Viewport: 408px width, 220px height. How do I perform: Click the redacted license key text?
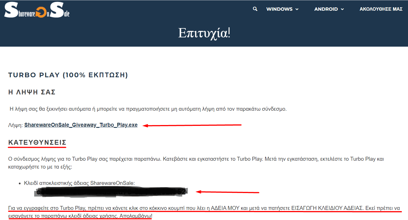pos(111,192)
